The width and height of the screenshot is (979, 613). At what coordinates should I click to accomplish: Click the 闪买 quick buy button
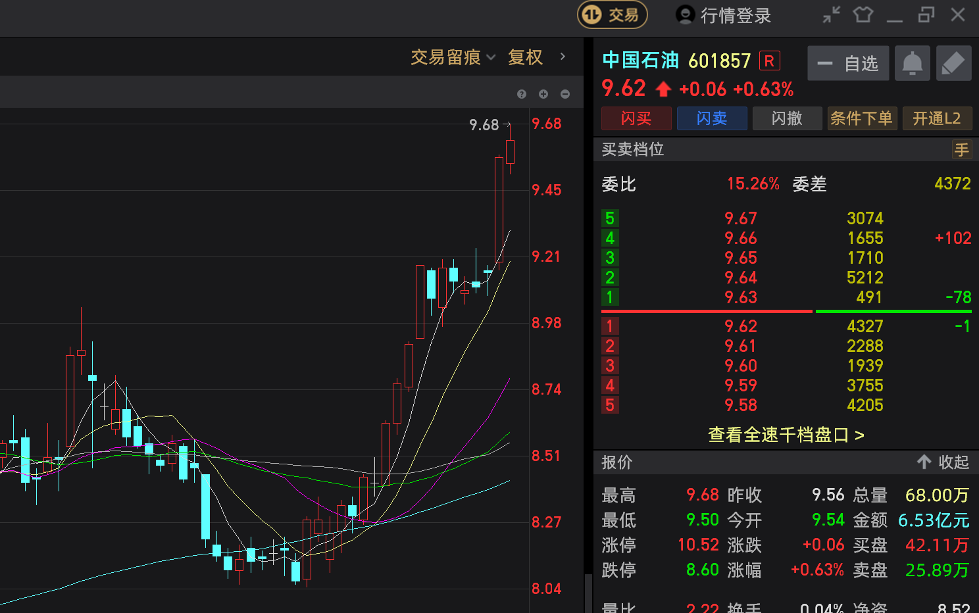636,118
